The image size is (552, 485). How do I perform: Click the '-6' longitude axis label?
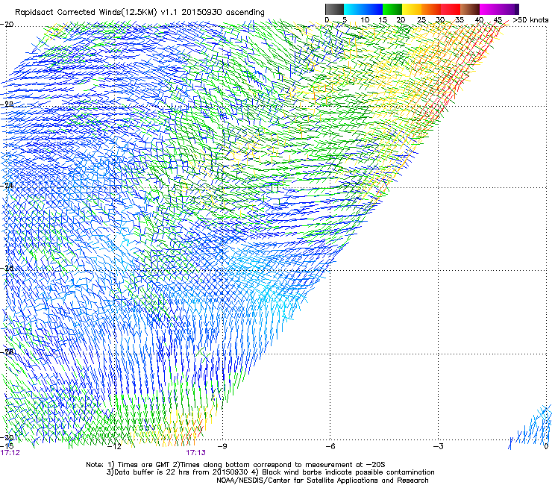(x=330, y=446)
